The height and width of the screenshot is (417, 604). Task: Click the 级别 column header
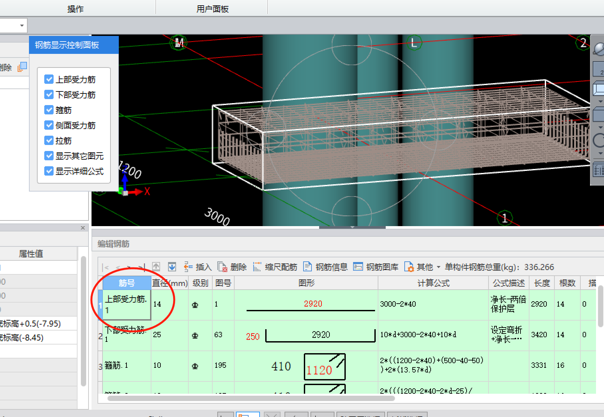(200, 283)
